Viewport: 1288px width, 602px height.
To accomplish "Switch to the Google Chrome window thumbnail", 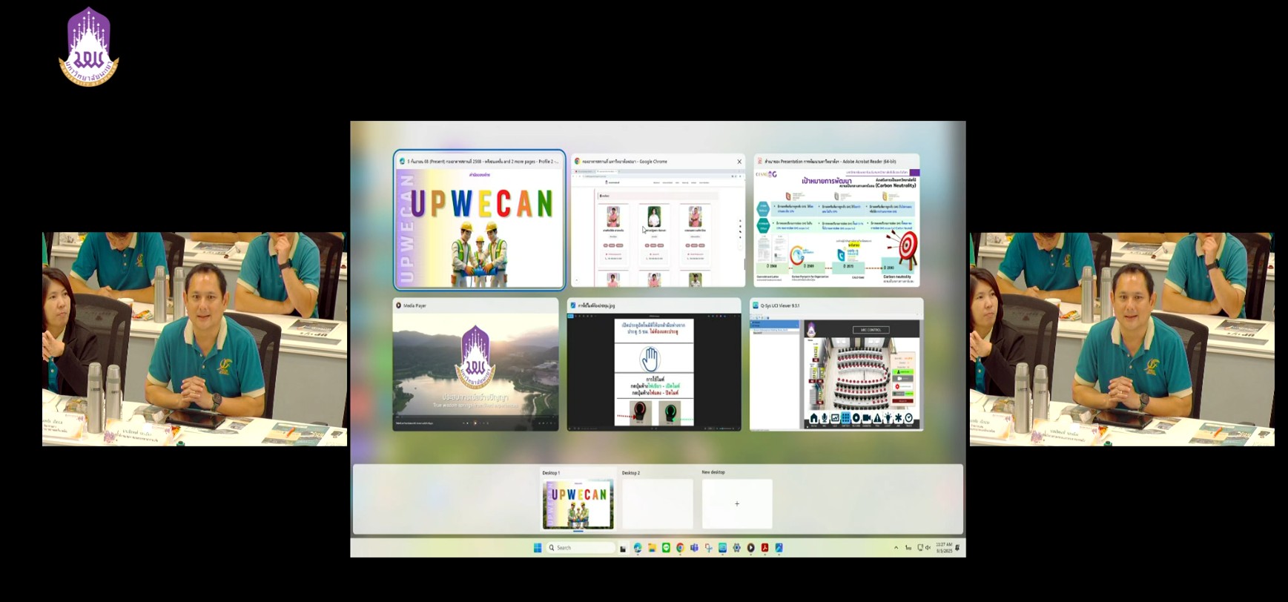I will [658, 219].
